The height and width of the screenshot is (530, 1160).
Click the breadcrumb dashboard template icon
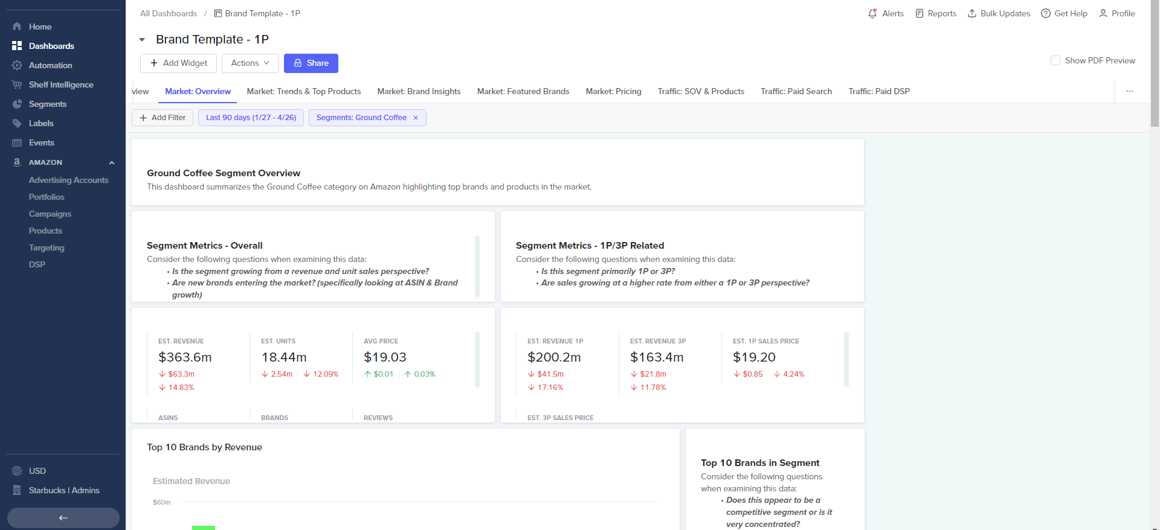[x=218, y=13]
